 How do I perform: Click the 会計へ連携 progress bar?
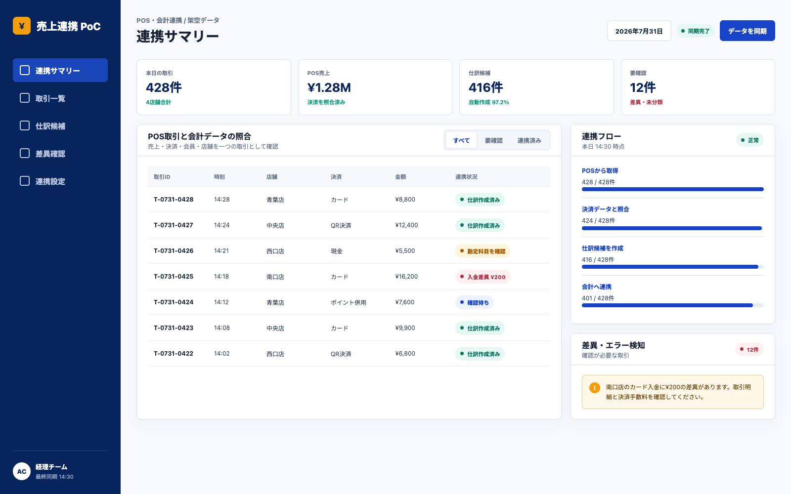click(x=673, y=305)
